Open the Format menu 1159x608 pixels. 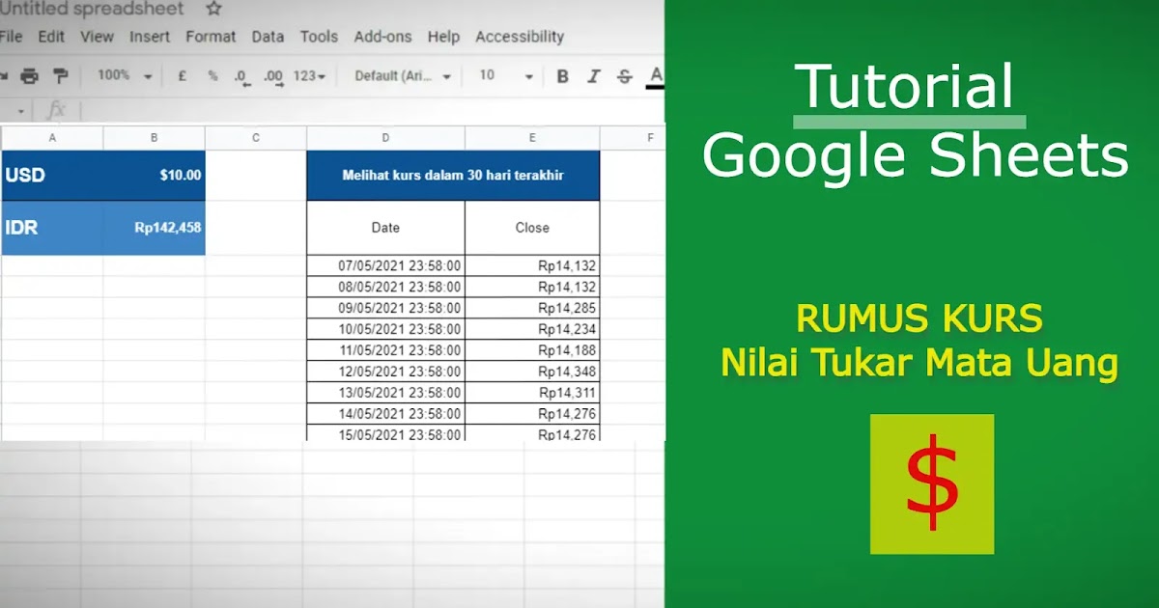point(211,37)
